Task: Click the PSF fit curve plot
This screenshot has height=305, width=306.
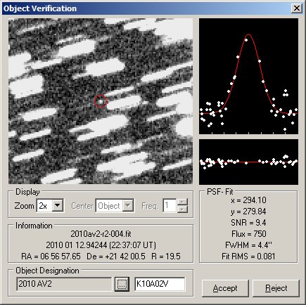Action: click(248, 77)
